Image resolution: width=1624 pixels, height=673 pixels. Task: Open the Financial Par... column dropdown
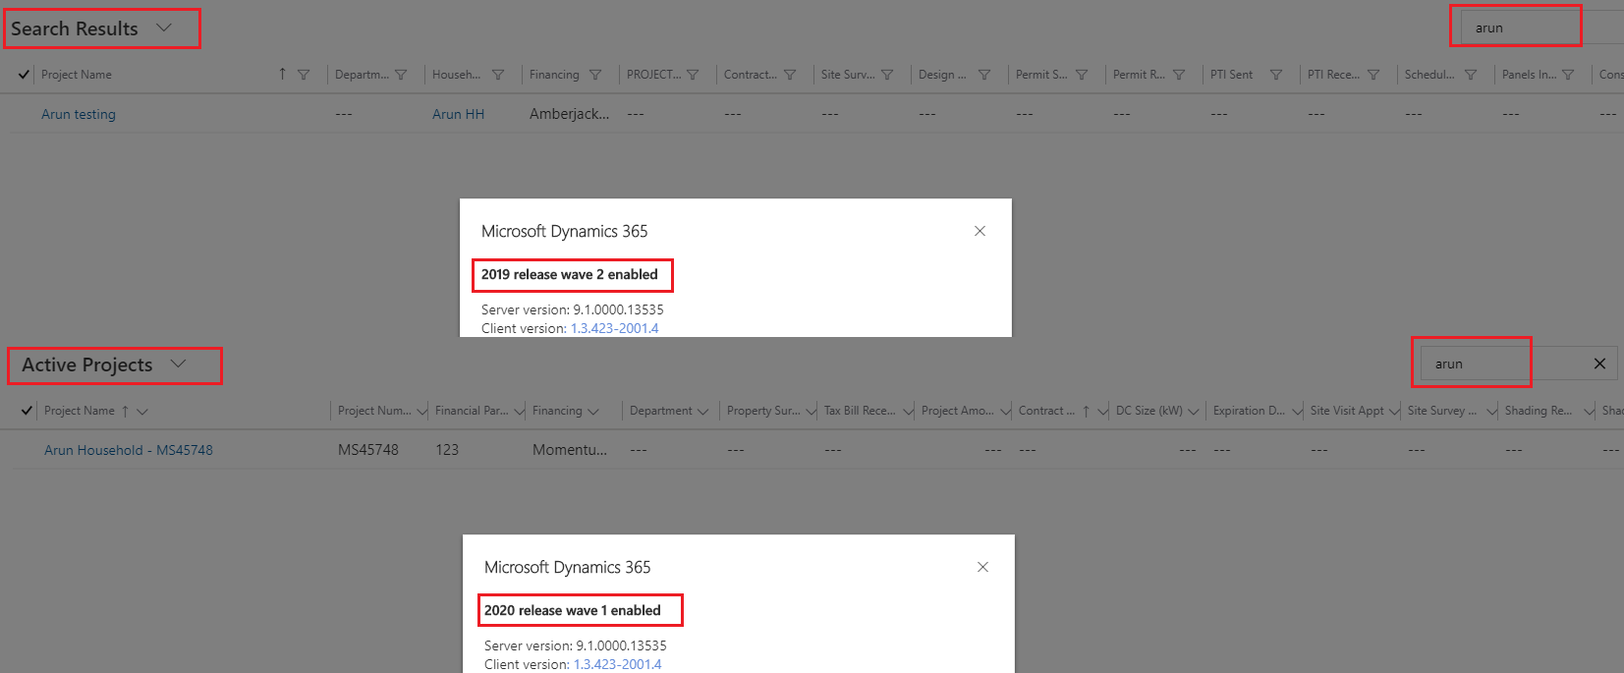pyautogui.click(x=519, y=412)
